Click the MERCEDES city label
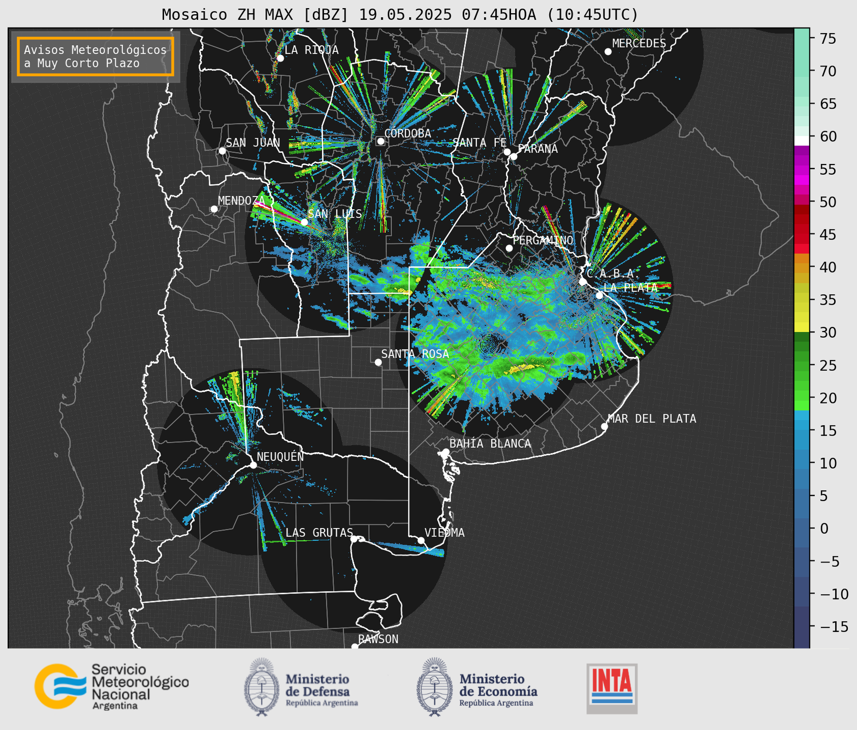 click(639, 44)
